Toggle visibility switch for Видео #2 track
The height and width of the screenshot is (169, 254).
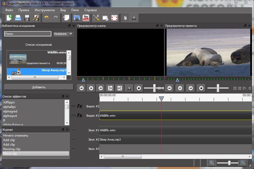[74, 106]
